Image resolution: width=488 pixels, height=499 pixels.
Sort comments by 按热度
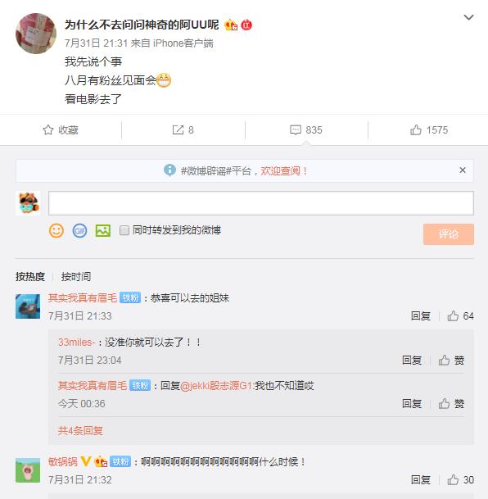click(30, 277)
